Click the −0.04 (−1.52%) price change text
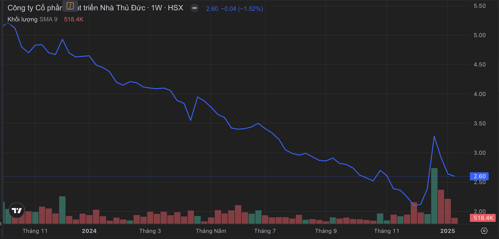 [x=241, y=9]
